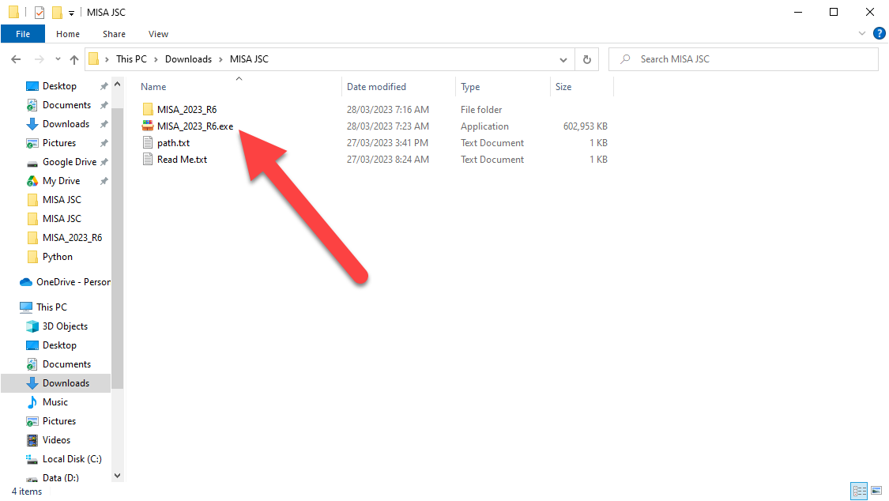Viewport: 889px width, 501px height.
Task: Open Local Disk (C:) drive
Action: click(x=72, y=459)
